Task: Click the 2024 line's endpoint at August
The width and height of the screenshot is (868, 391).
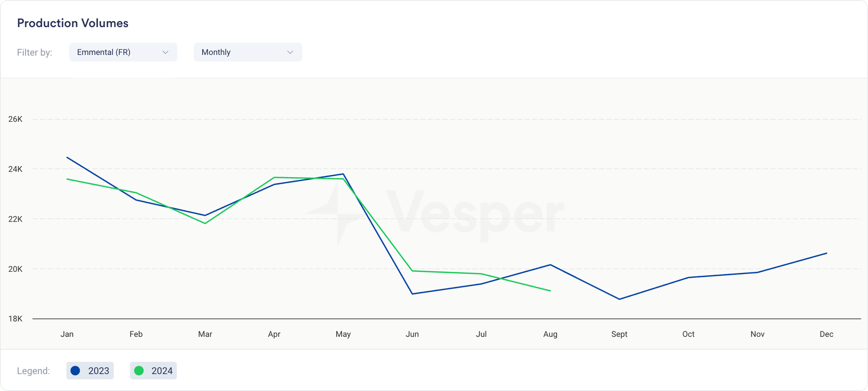Action: tap(550, 291)
